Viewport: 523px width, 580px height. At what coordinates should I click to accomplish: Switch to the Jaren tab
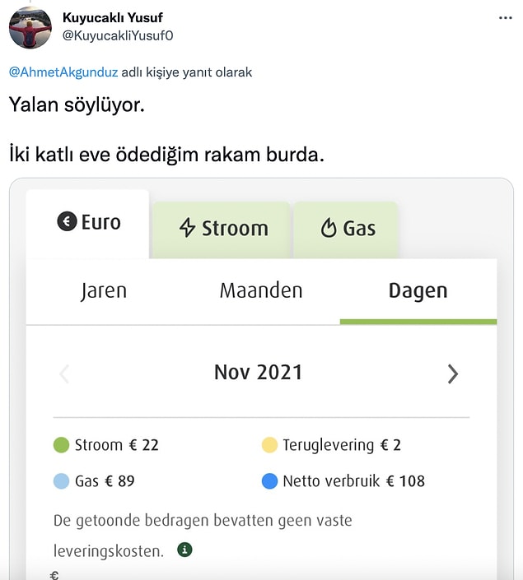pos(104,290)
